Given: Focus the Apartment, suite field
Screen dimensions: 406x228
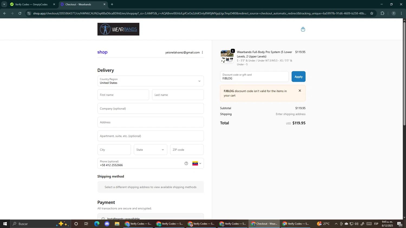Looking at the screenshot, I should [150, 136].
